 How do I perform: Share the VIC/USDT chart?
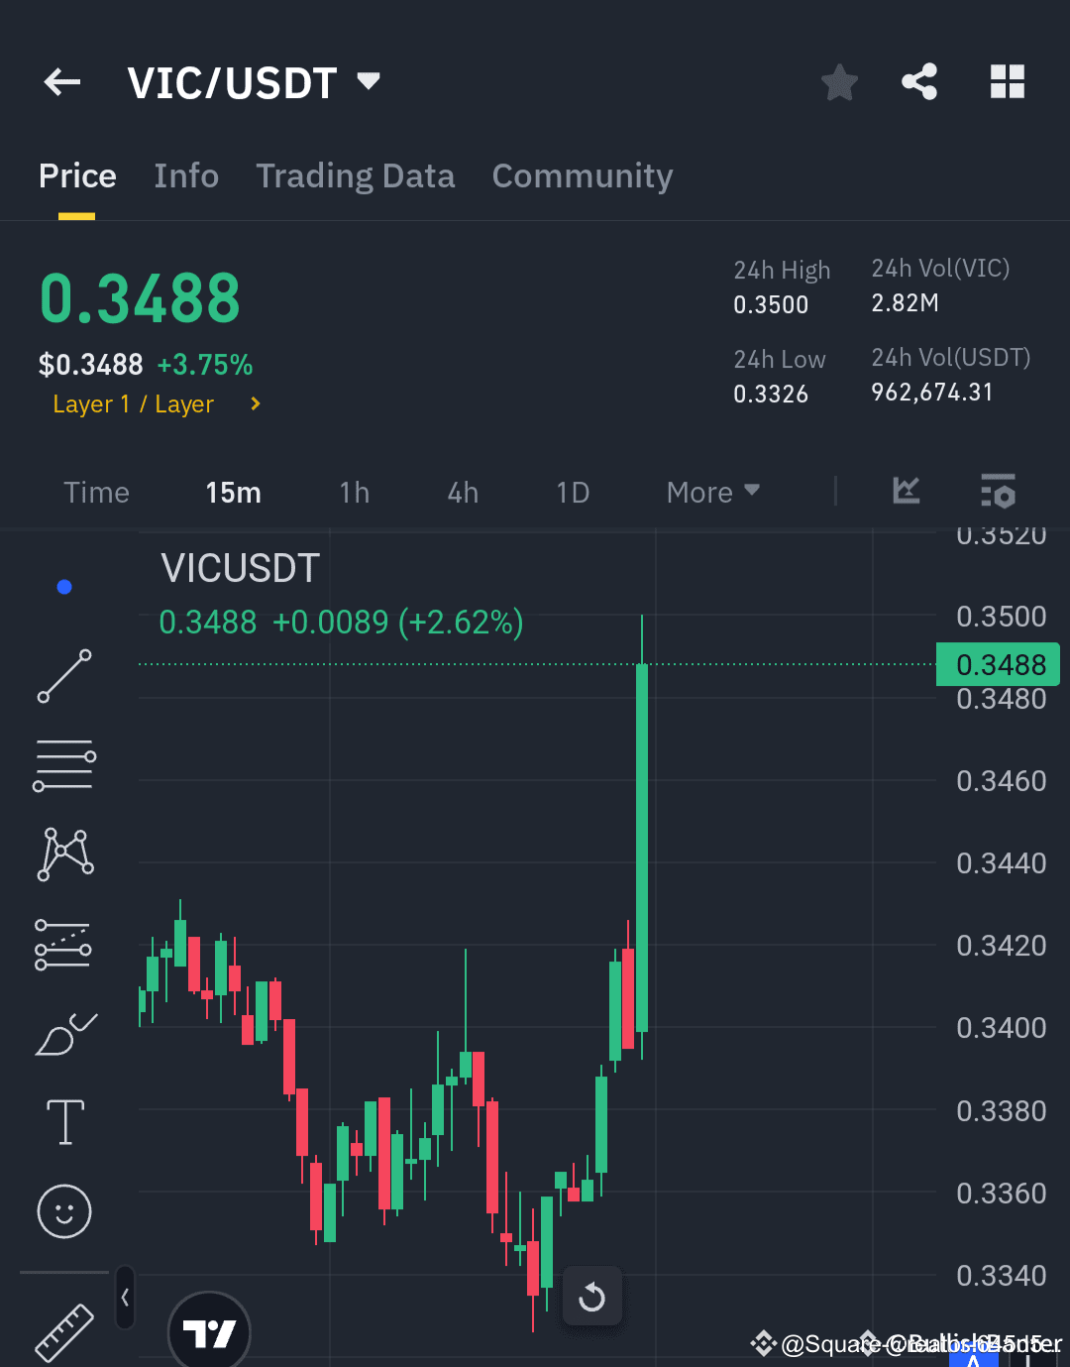(919, 82)
